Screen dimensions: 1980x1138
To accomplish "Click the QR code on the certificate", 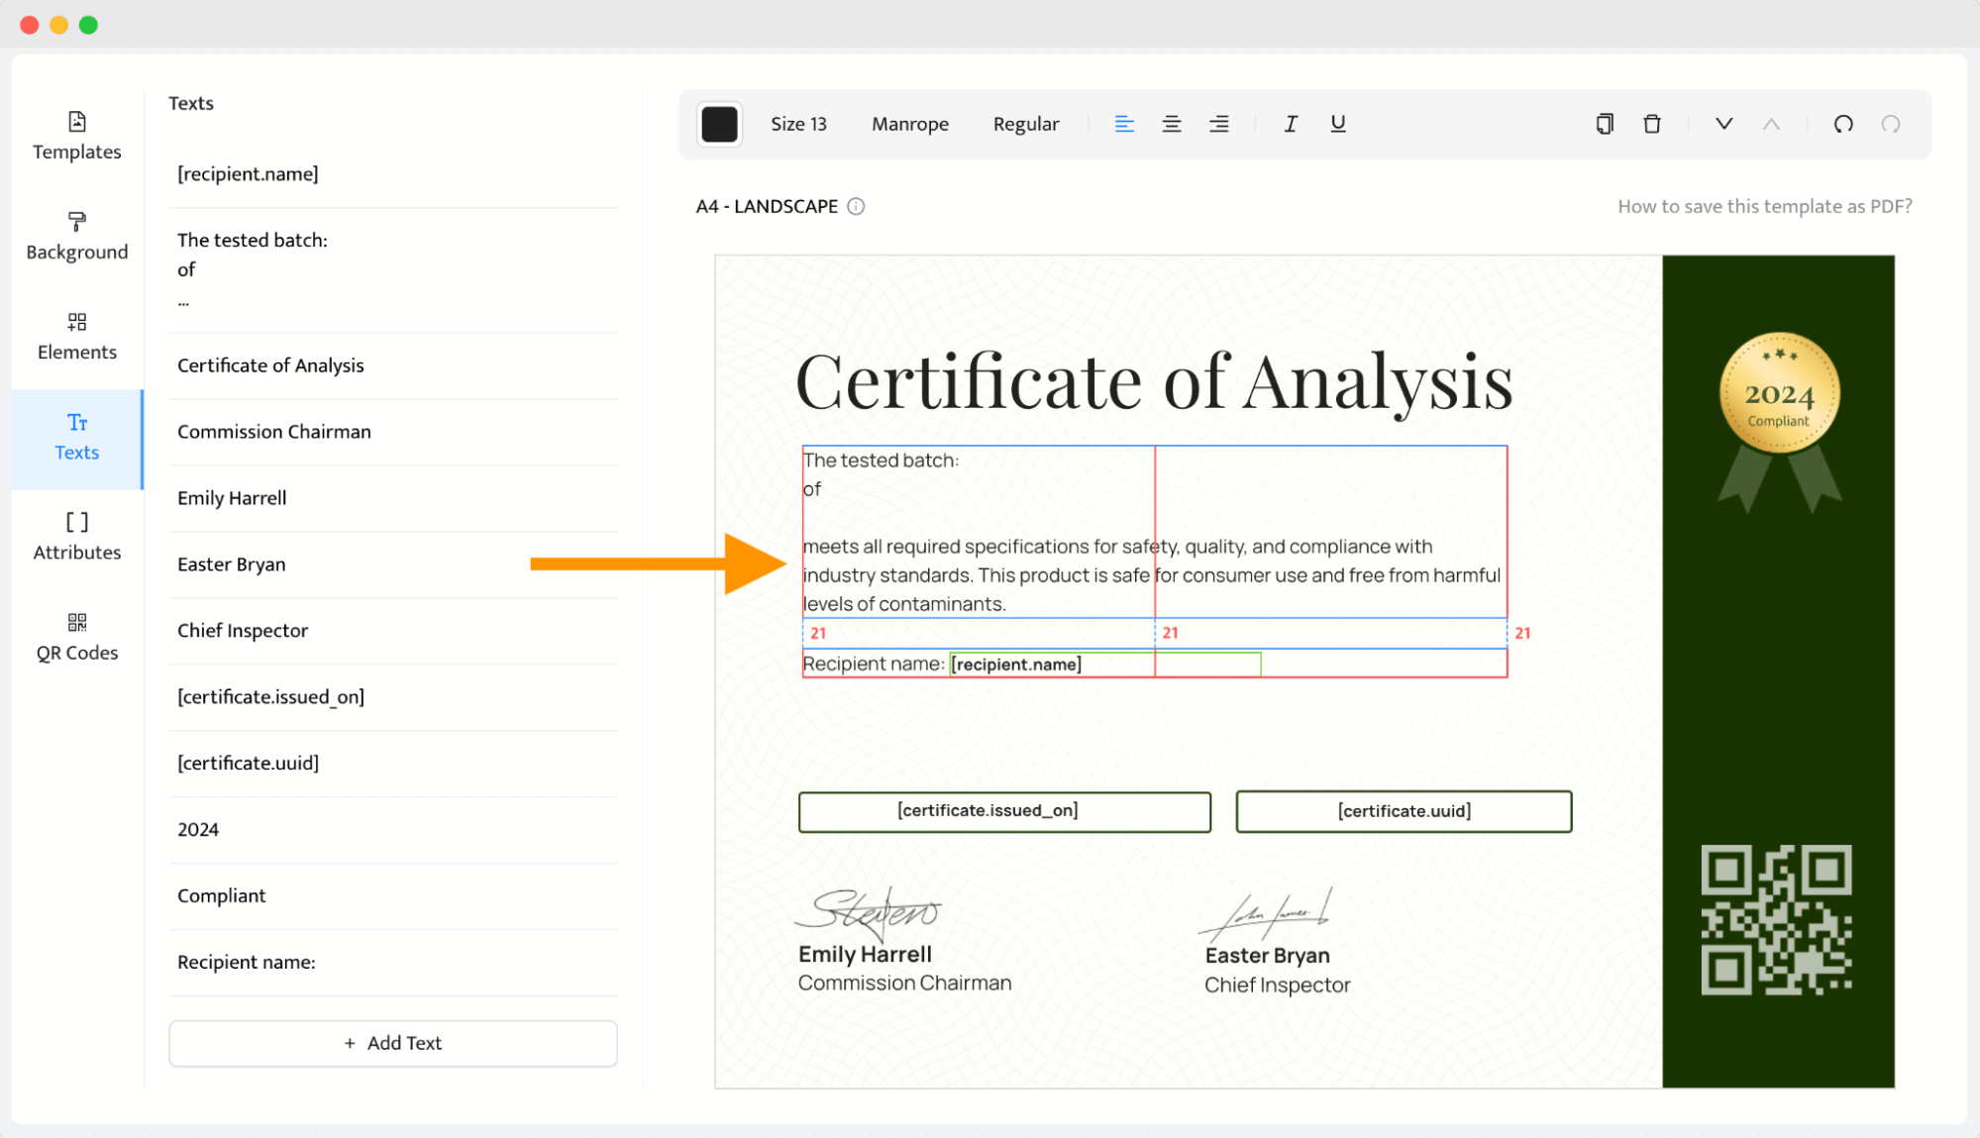I will [x=1776, y=919].
